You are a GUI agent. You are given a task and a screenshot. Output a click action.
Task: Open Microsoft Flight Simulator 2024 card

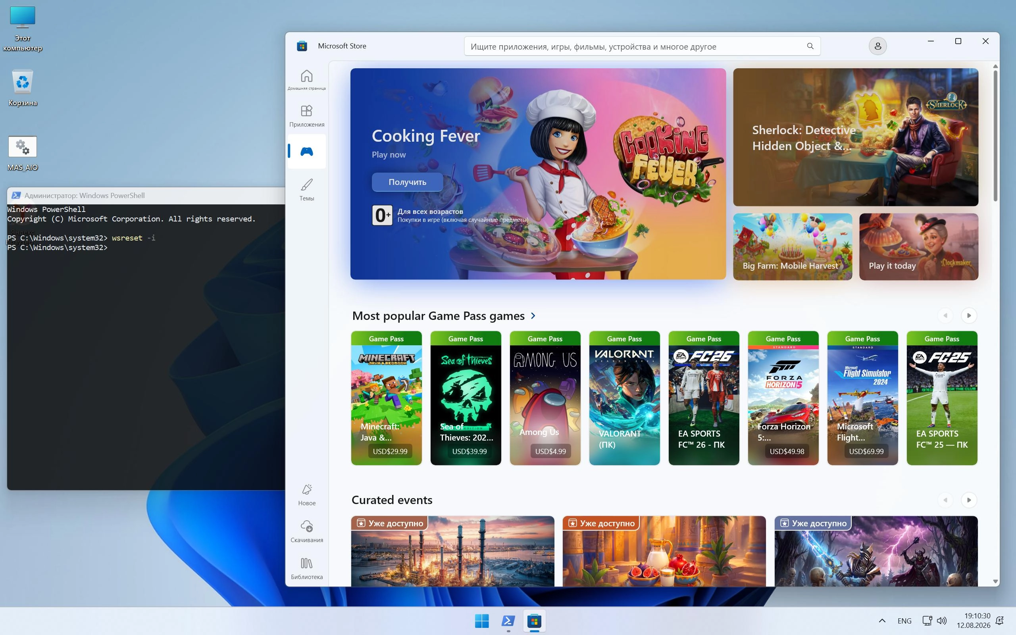(x=862, y=398)
